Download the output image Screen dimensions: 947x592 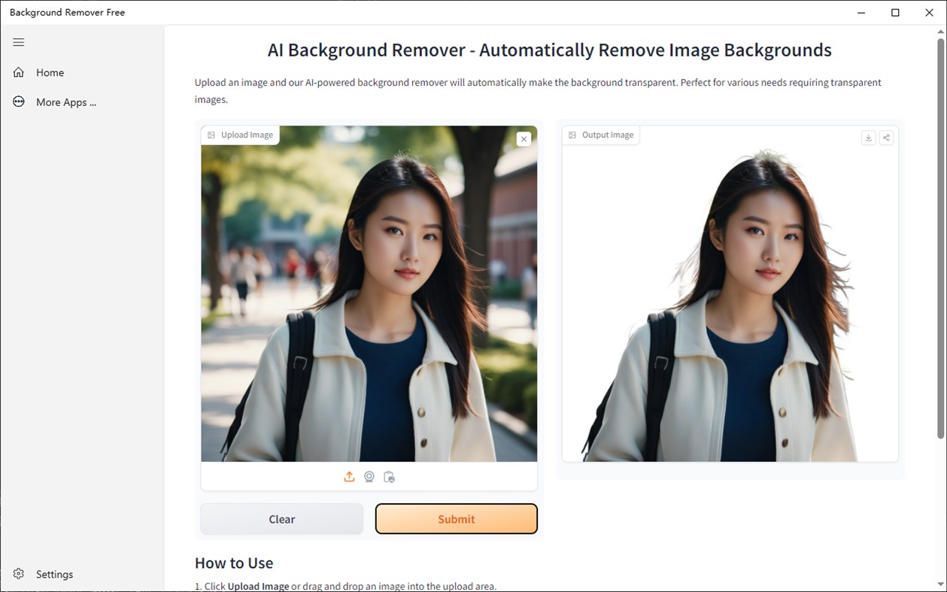[x=868, y=138]
